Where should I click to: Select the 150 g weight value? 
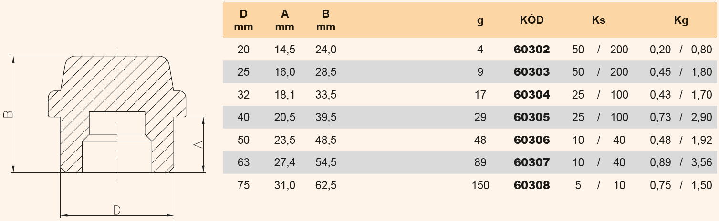click(x=480, y=185)
